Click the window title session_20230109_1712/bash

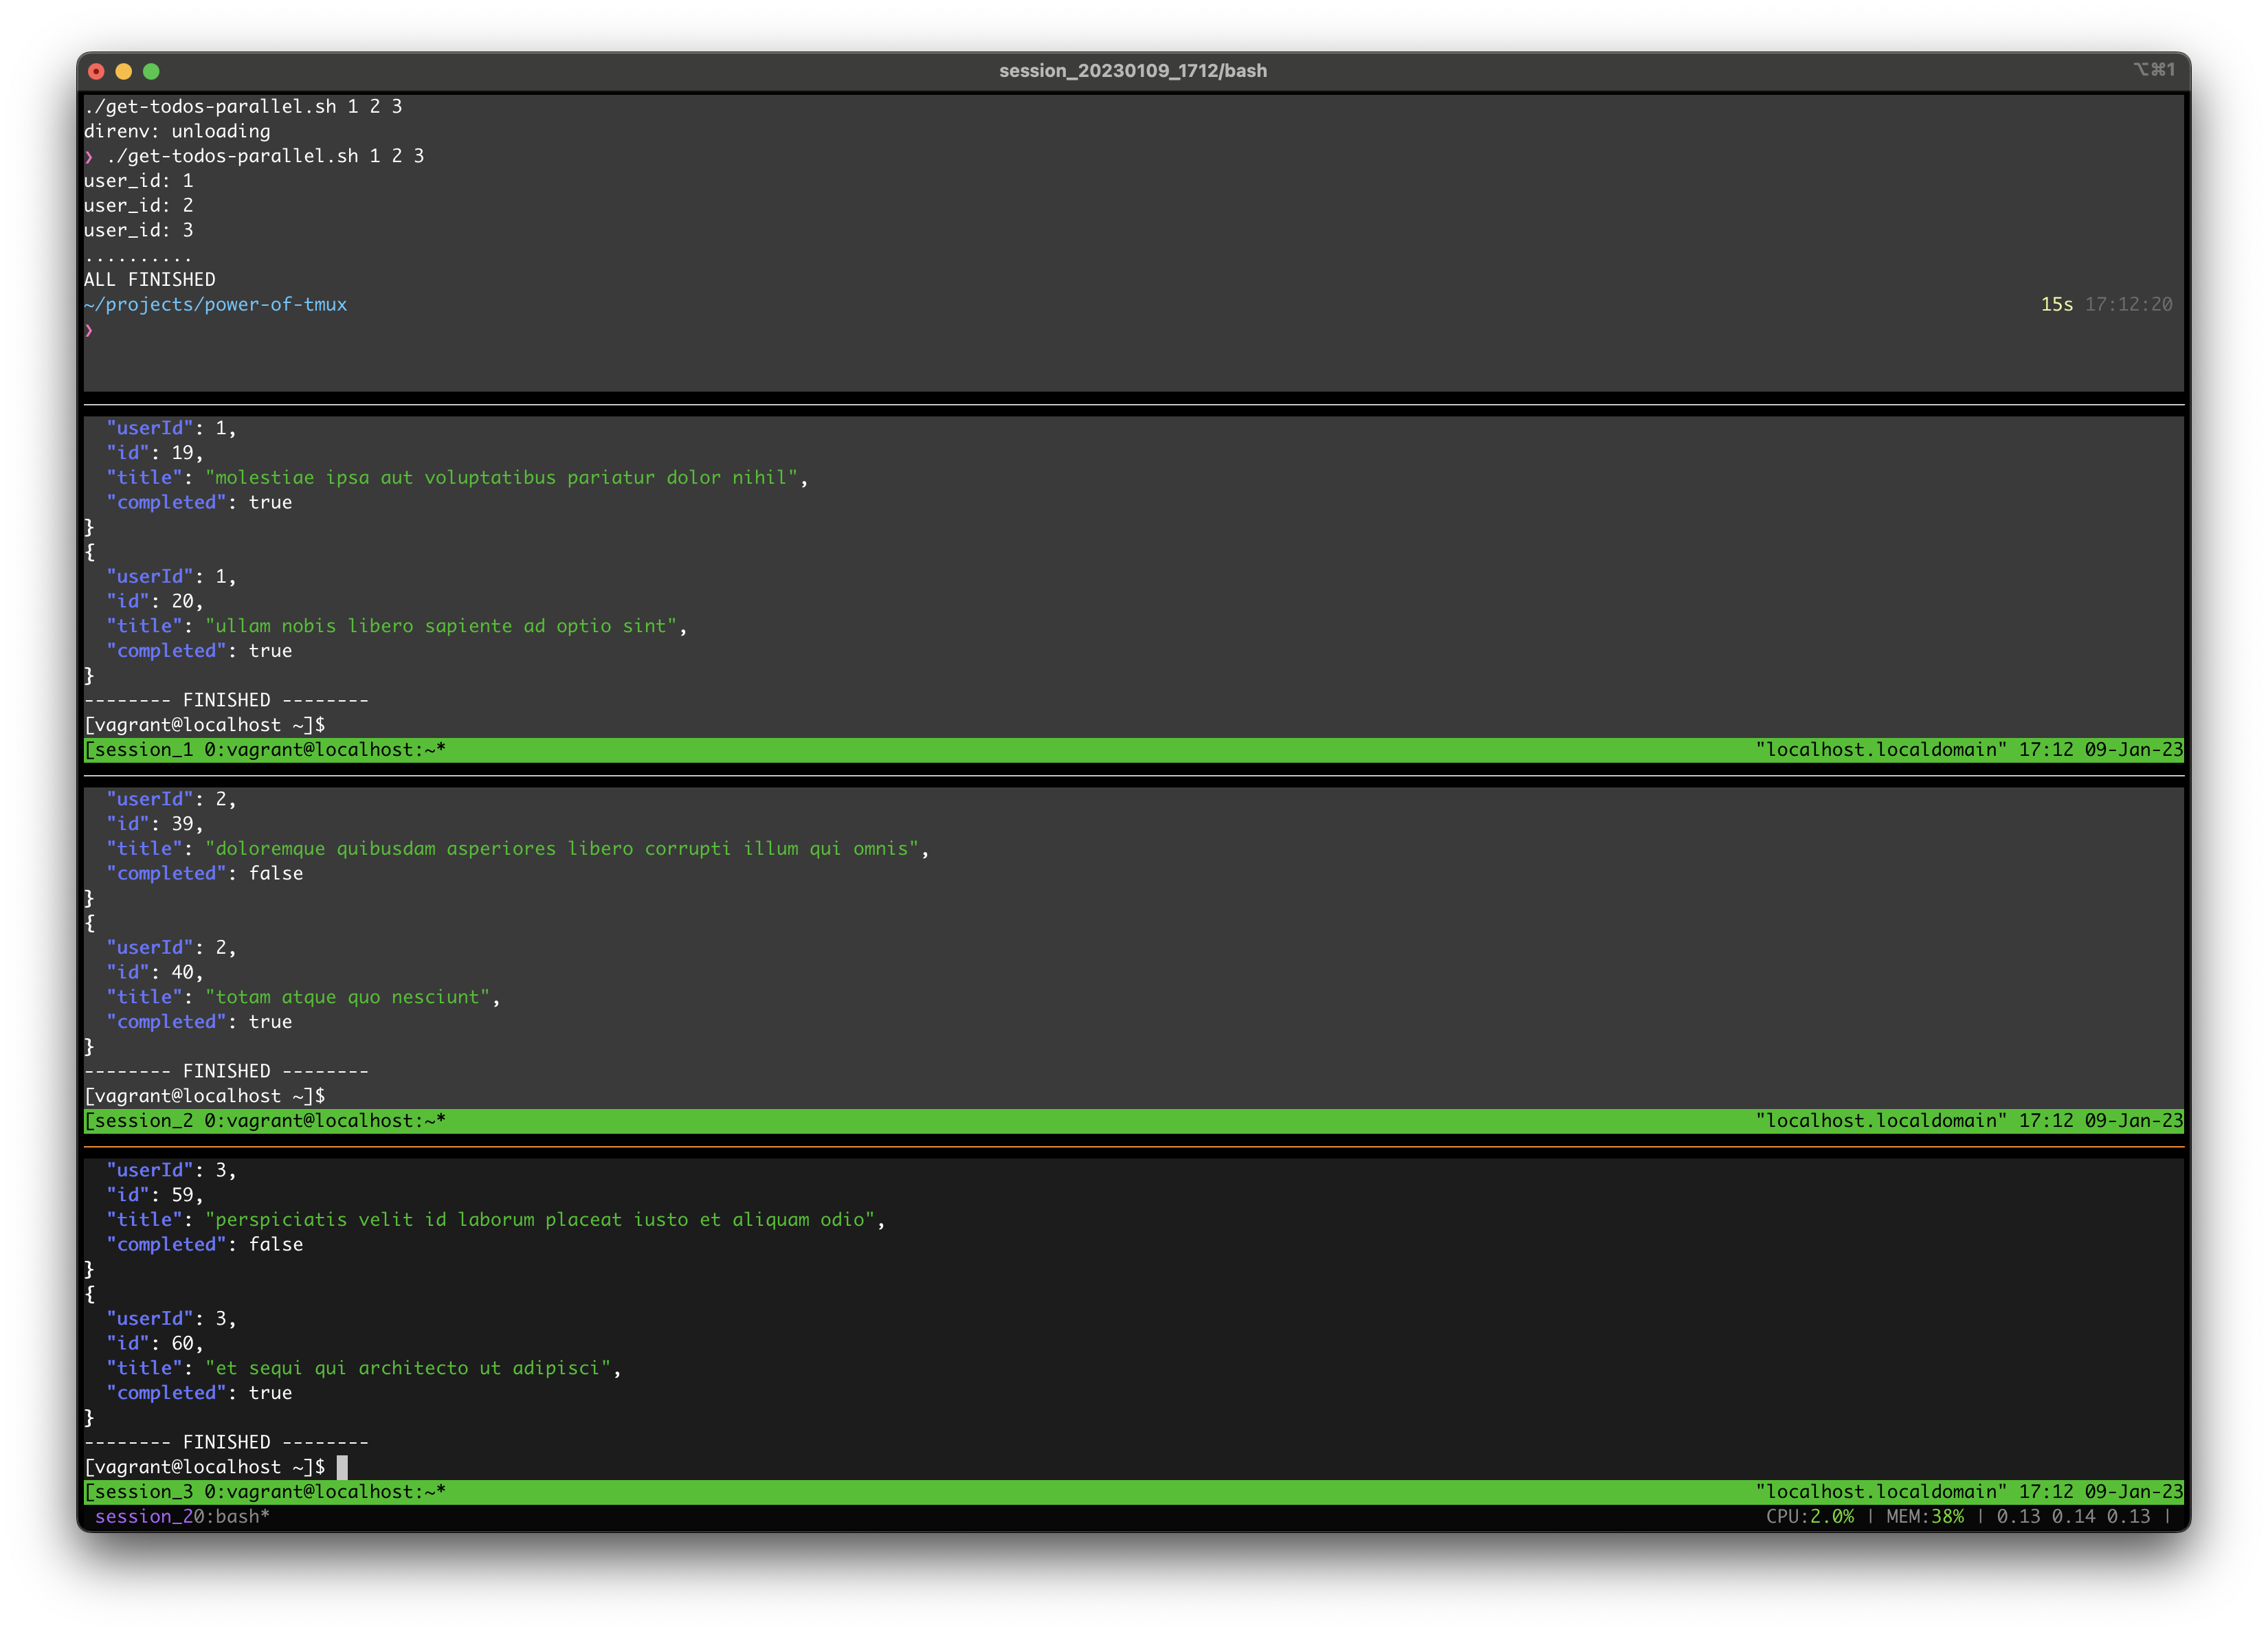coord(1133,71)
